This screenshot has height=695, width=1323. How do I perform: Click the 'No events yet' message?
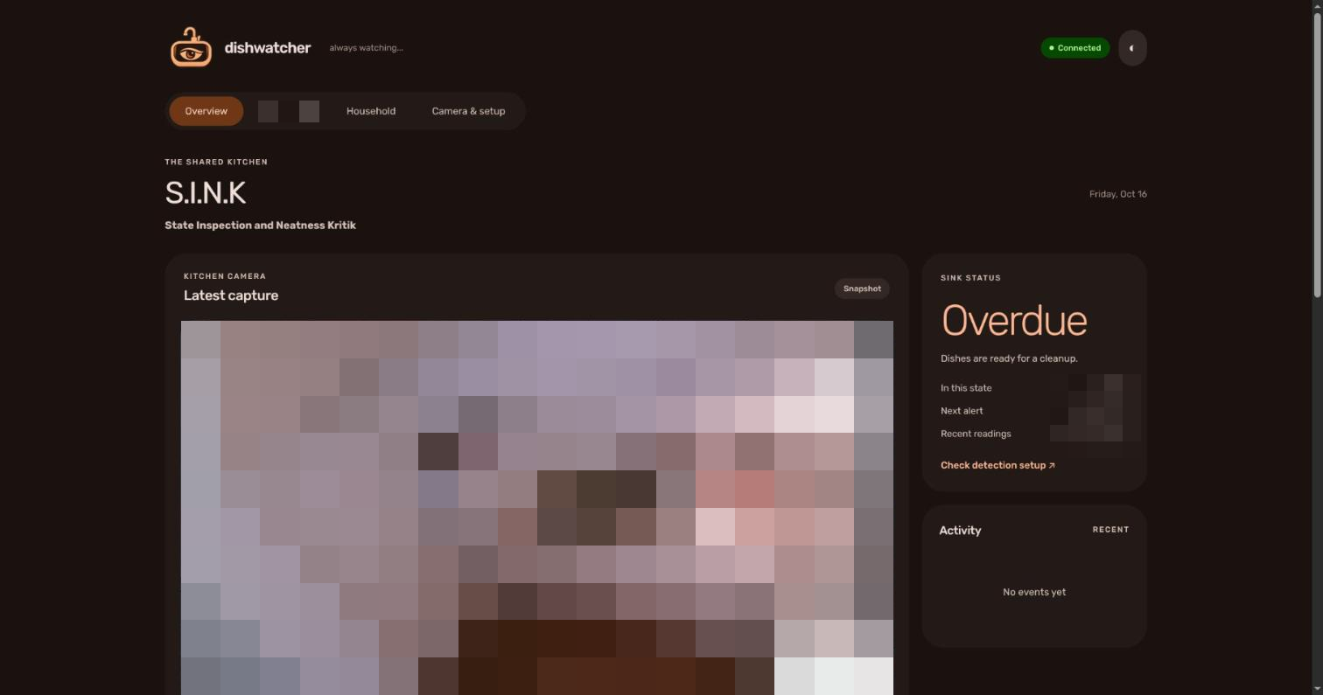click(x=1034, y=592)
